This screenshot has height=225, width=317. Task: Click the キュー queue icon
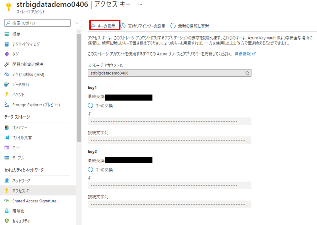tap(7, 148)
